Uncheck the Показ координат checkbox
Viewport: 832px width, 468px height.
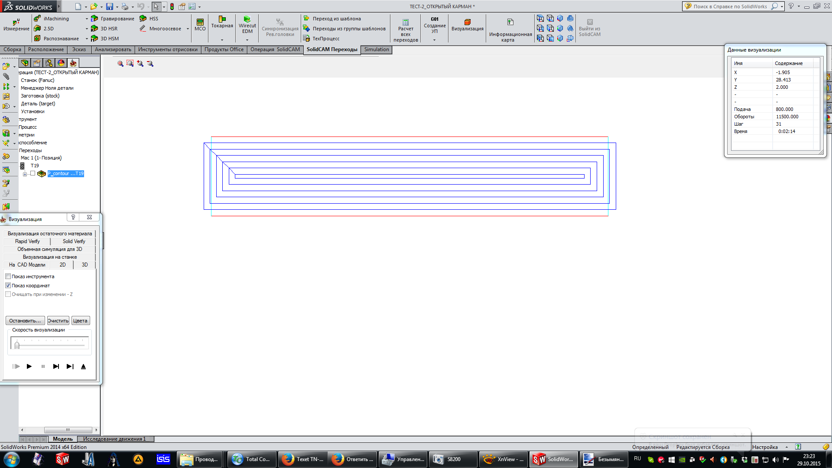pyautogui.click(x=8, y=286)
